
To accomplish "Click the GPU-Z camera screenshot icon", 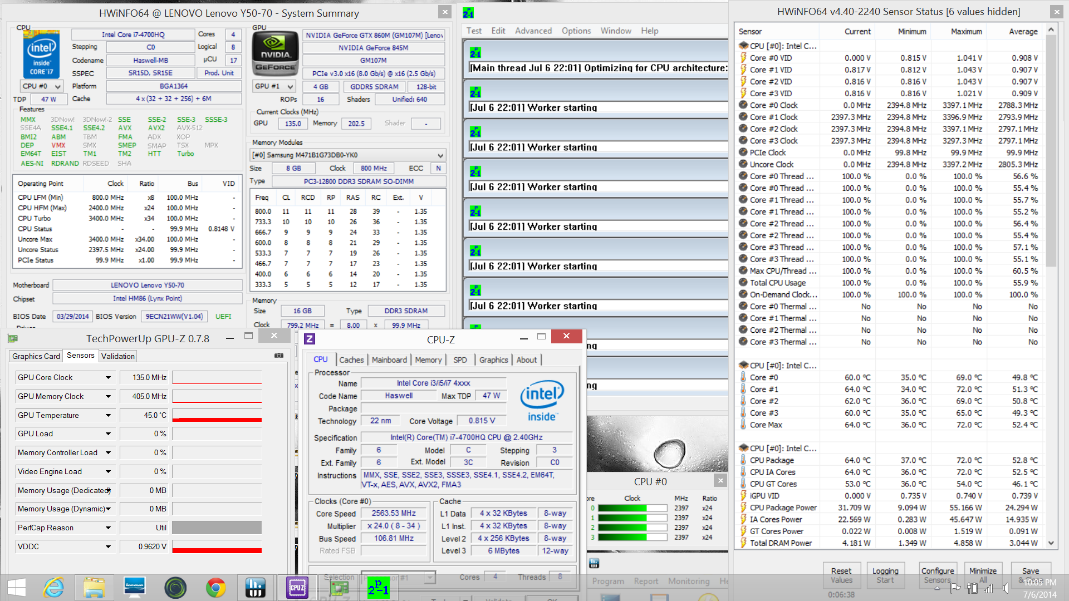I will [279, 356].
